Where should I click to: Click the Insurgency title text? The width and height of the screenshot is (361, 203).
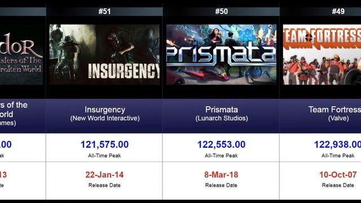(105, 109)
